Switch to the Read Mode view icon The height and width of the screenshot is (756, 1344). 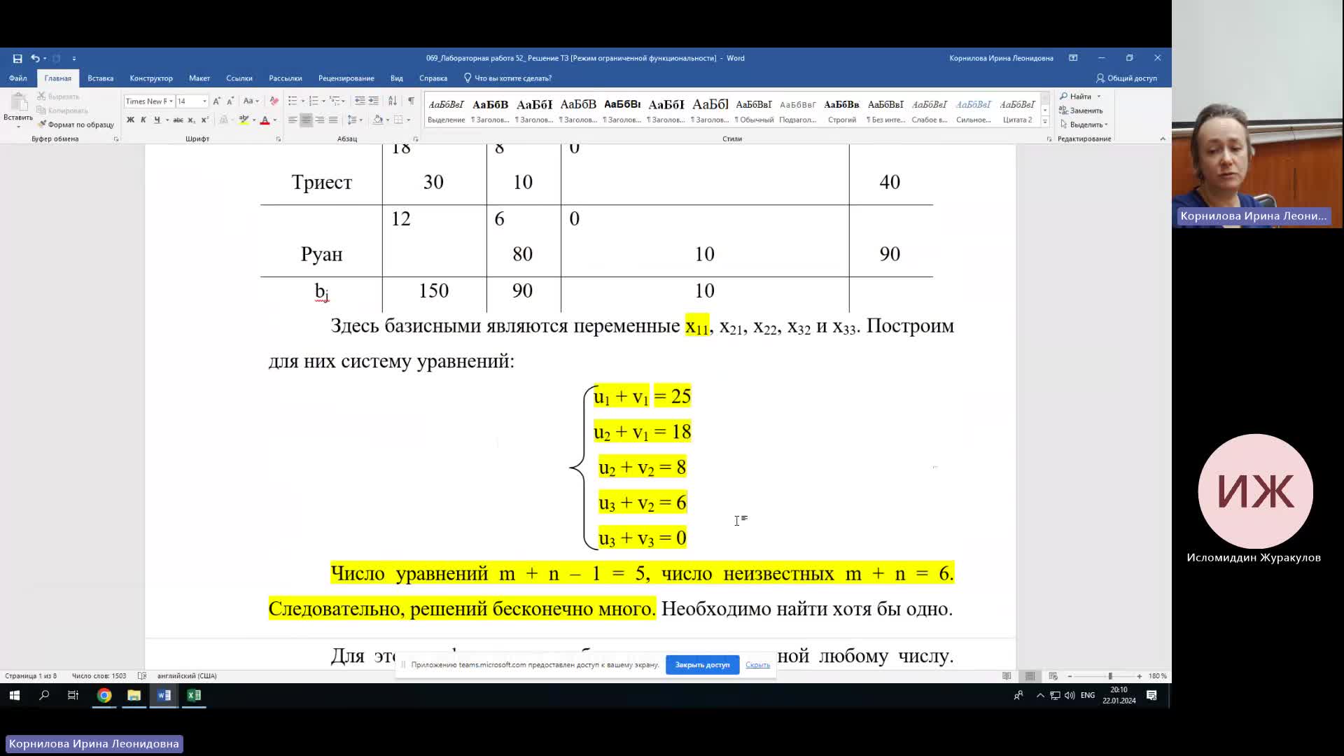click(x=1007, y=675)
